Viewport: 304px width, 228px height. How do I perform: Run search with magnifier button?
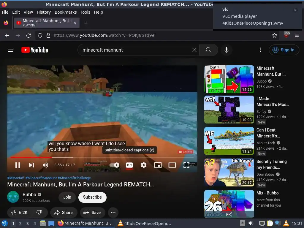click(209, 50)
